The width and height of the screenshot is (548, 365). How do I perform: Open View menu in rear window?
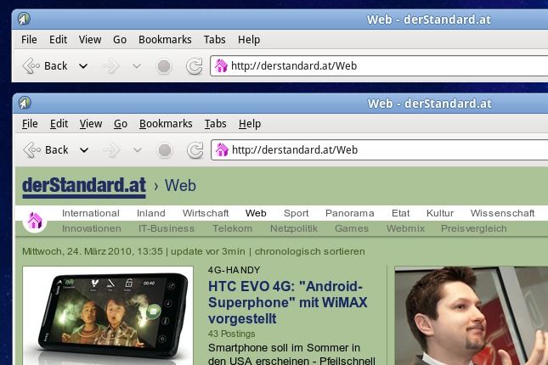click(x=90, y=39)
